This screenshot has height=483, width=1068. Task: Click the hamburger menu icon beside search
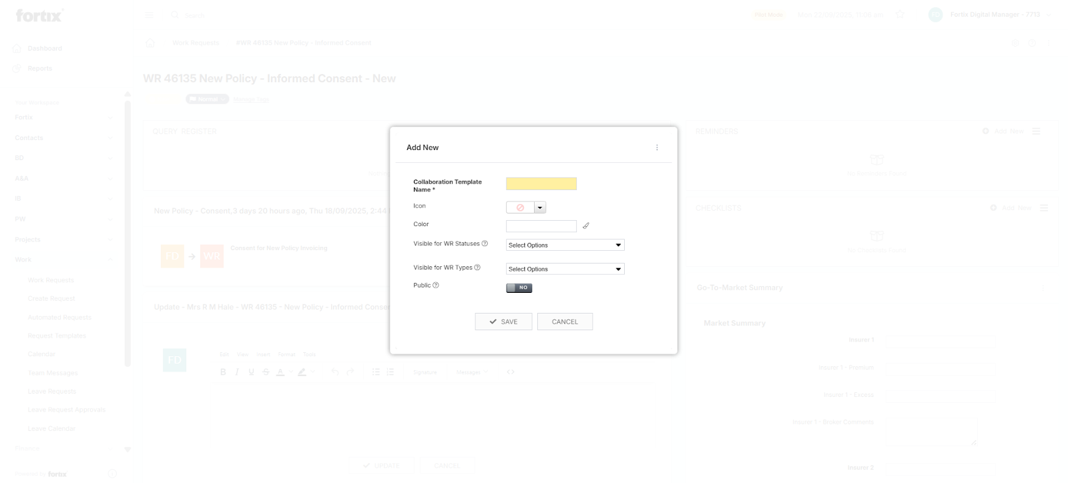150,15
